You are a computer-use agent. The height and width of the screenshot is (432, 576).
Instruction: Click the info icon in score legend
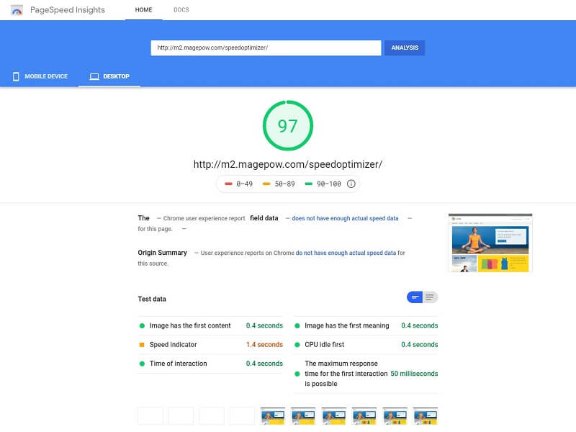click(351, 184)
